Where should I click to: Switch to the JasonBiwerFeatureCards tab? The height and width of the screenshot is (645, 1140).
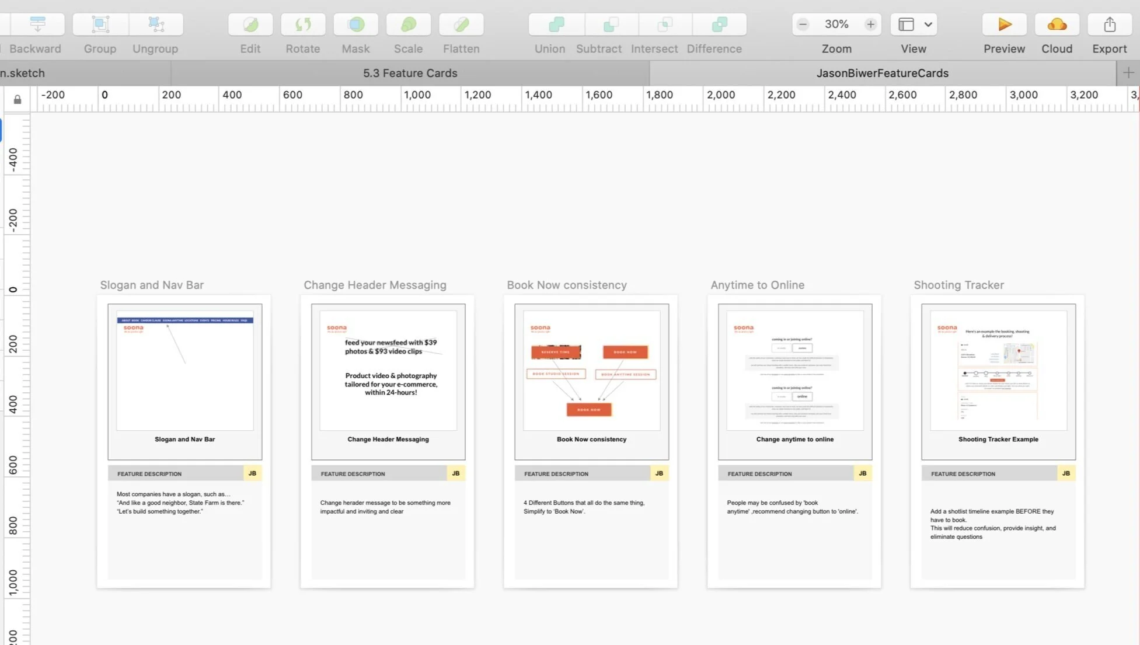point(882,73)
